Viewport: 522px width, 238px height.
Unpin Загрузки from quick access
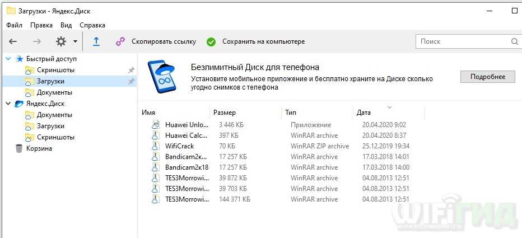click(131, 81)
